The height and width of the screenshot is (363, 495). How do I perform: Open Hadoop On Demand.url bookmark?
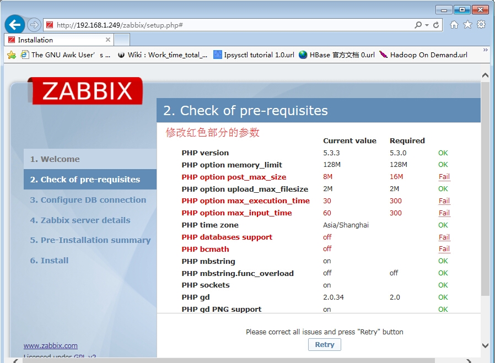[423, 55]
